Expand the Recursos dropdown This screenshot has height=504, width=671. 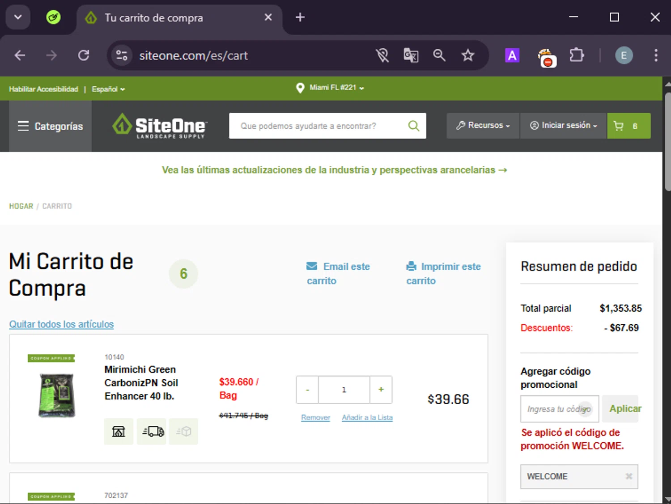click(483, 126)
